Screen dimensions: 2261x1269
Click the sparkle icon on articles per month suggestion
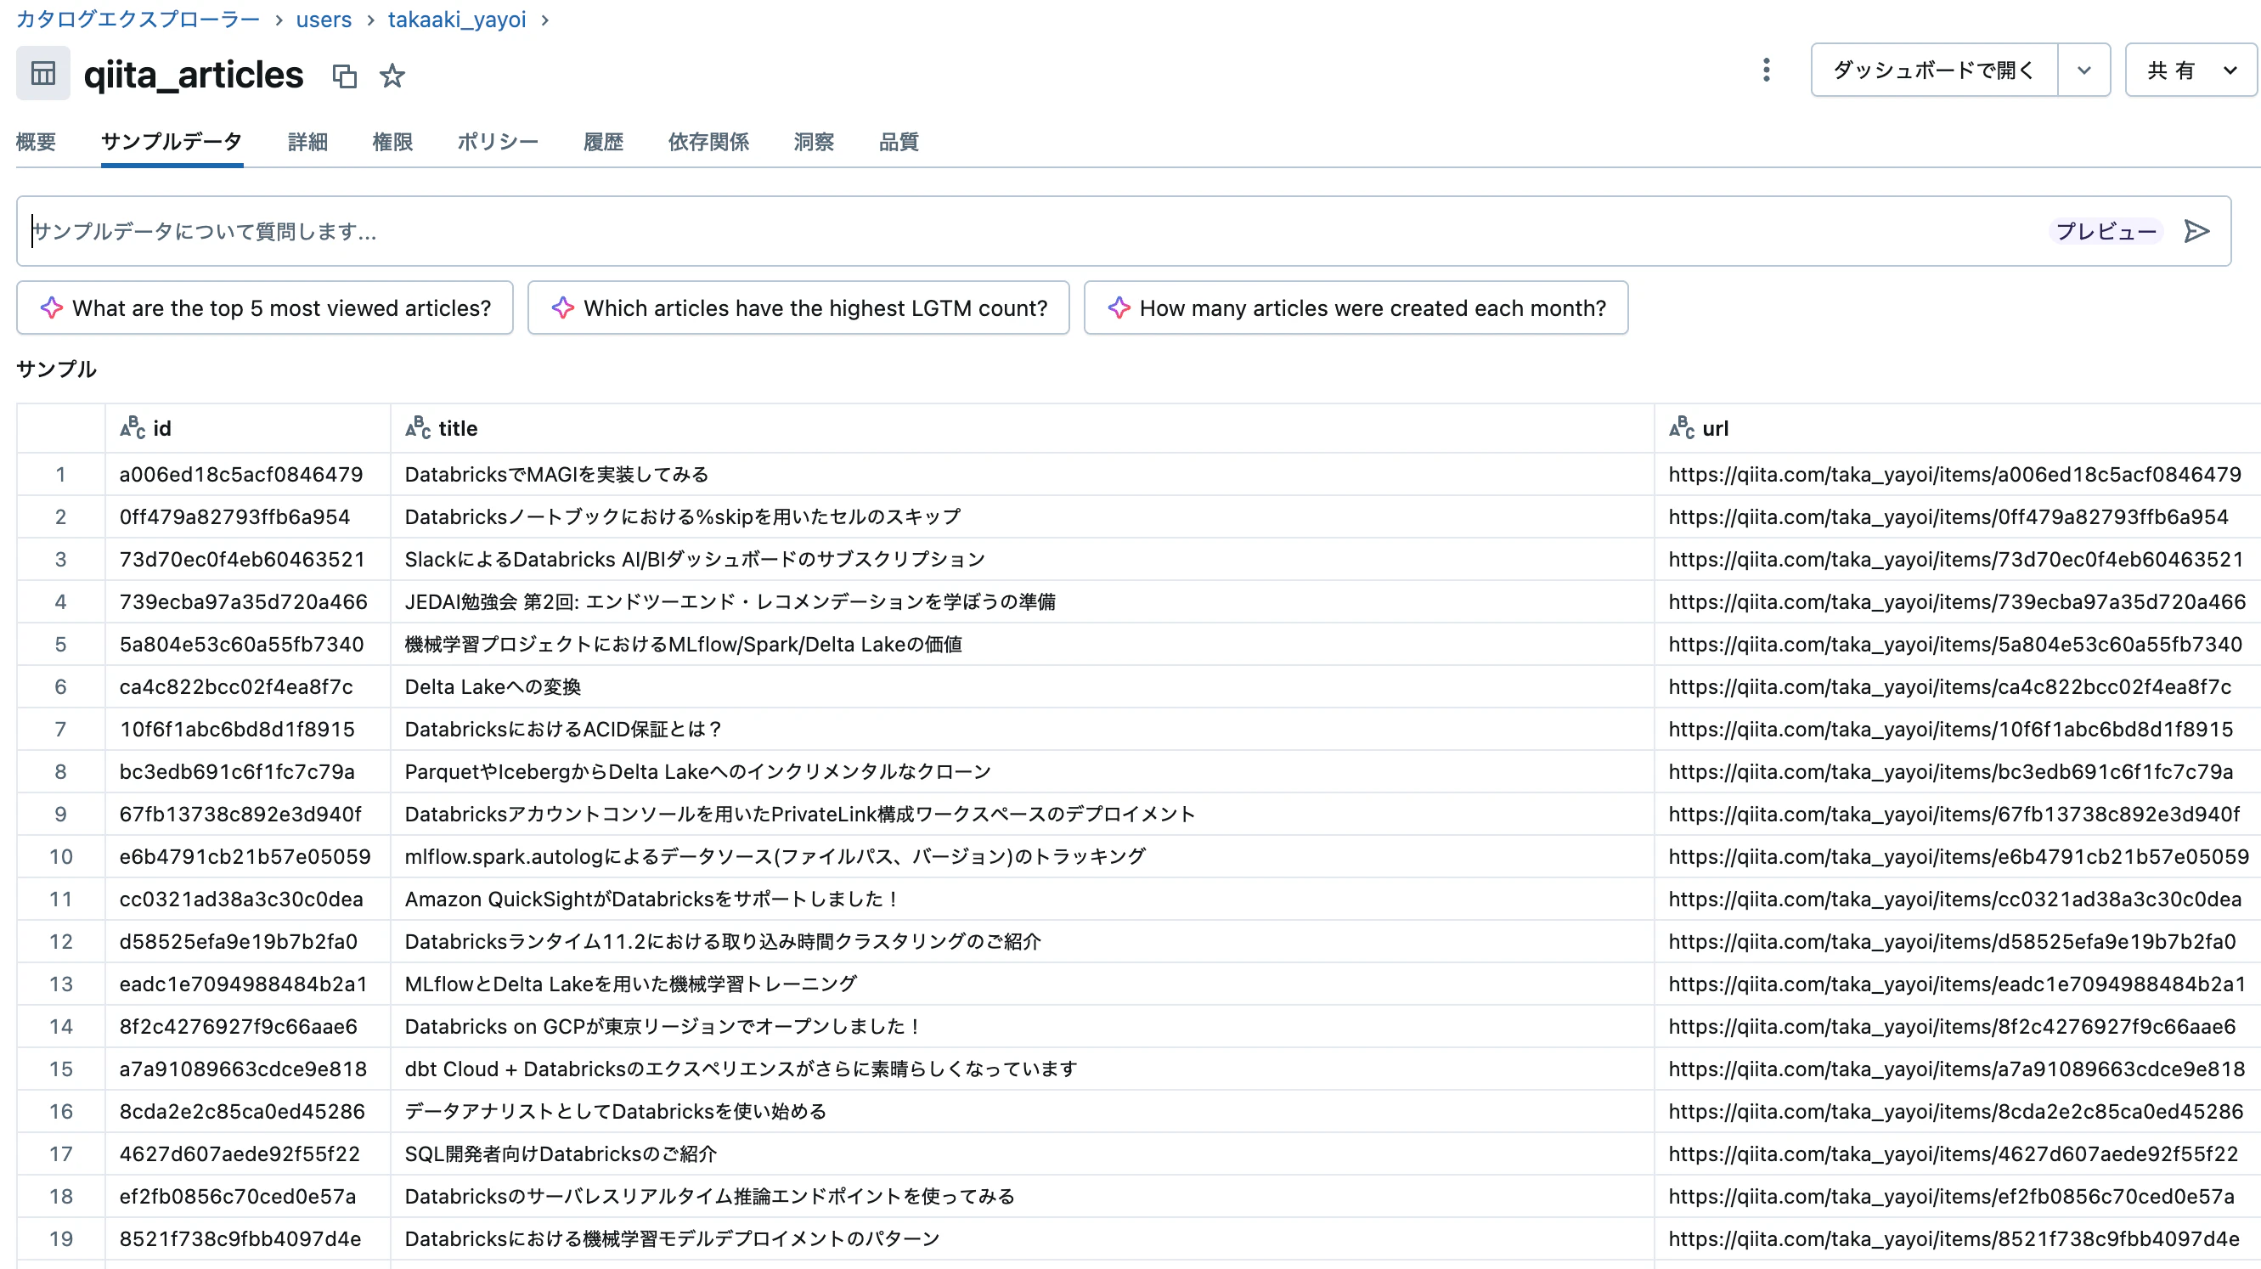[1119, 308]
